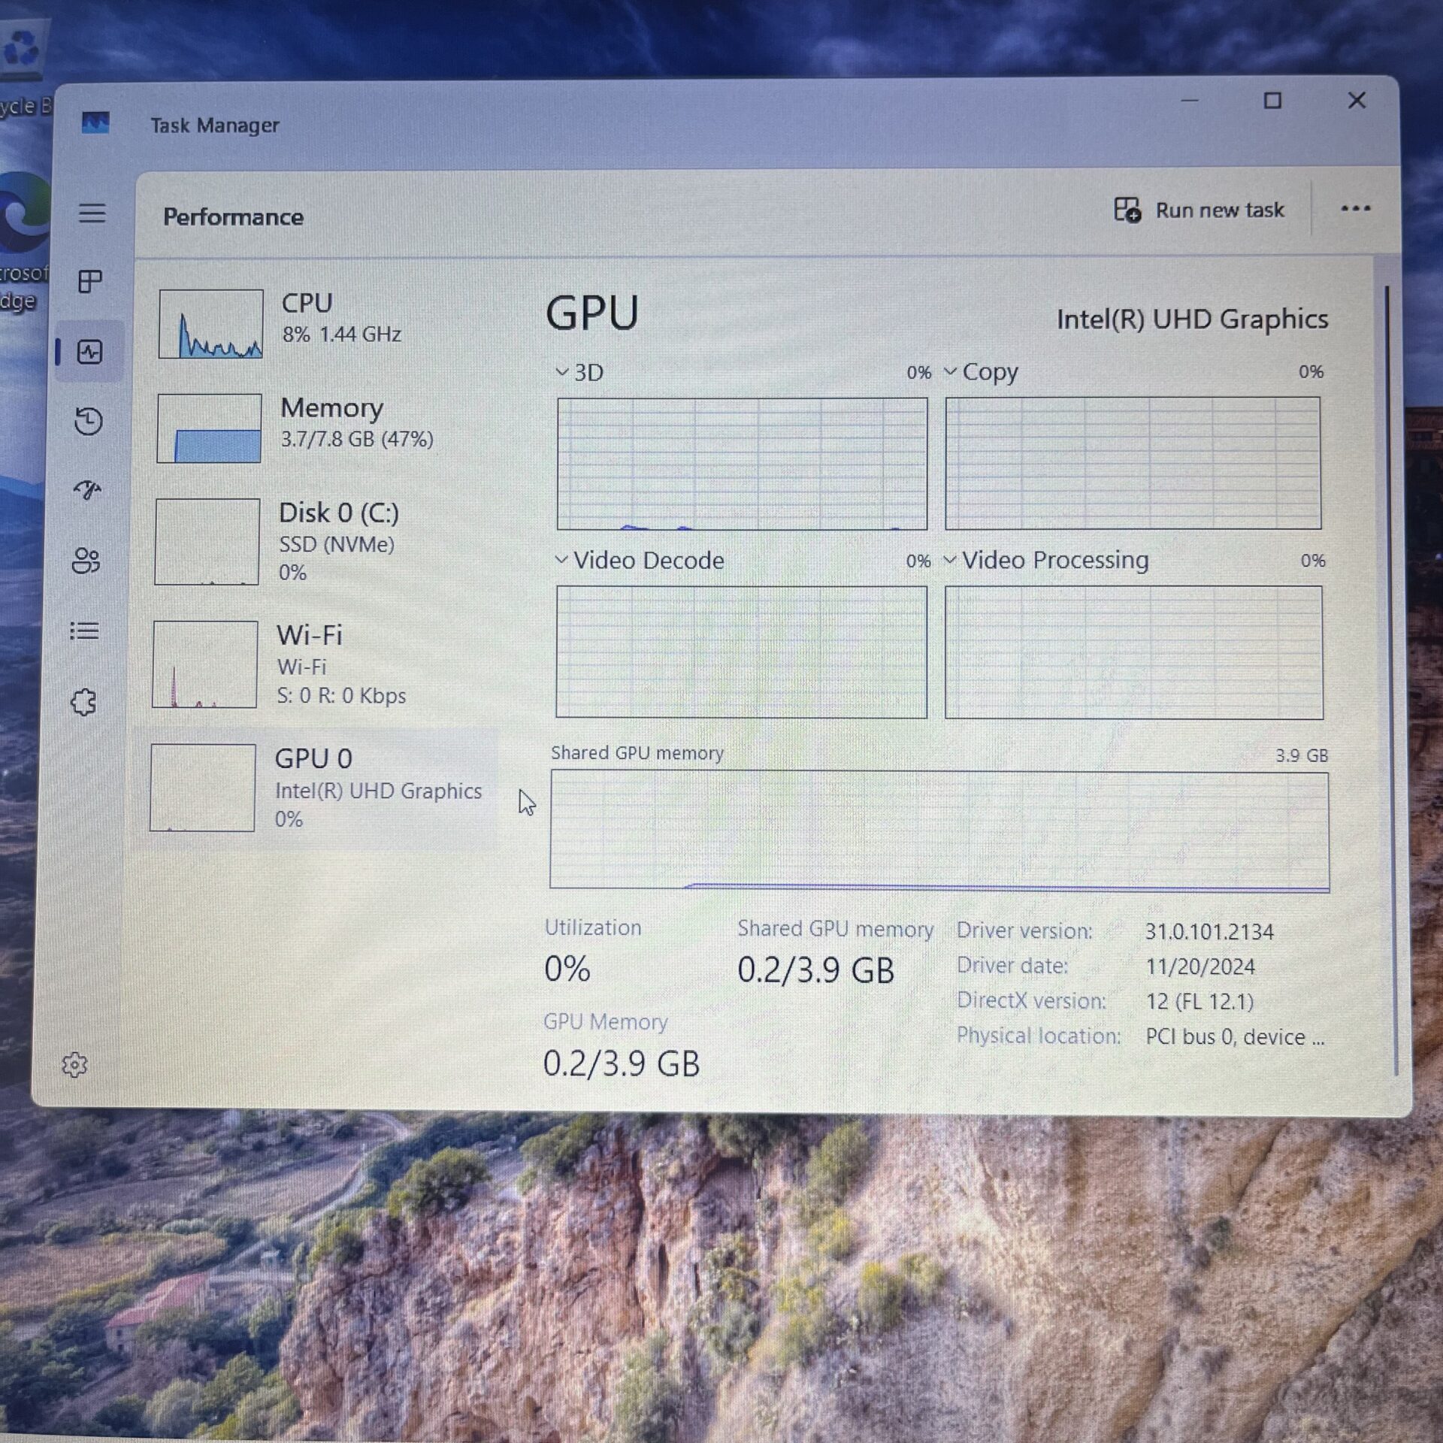Open the Startup apps sidebar icon

coord(87,491)
